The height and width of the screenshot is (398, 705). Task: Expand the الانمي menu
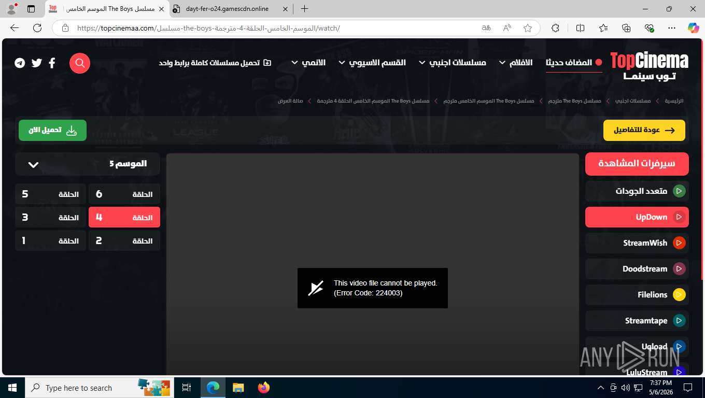[308, 63]
